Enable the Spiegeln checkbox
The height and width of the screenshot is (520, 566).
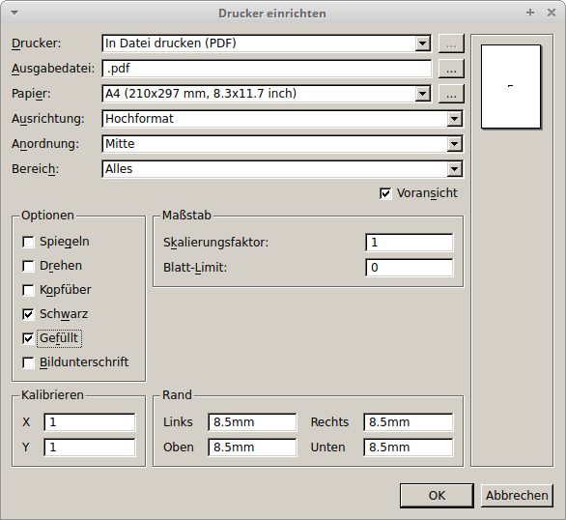click(x=28, y=242)
